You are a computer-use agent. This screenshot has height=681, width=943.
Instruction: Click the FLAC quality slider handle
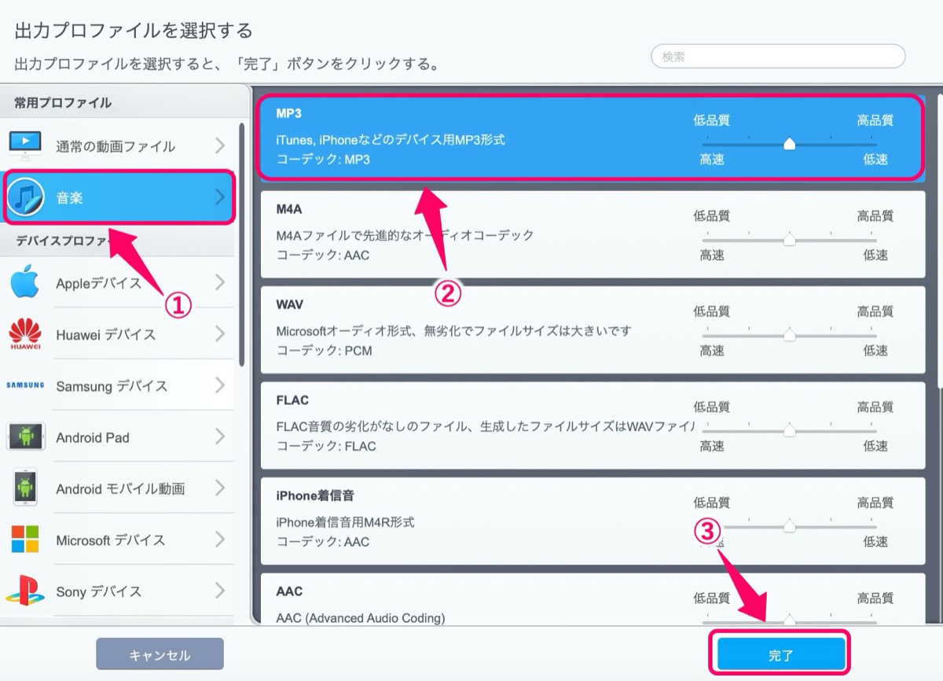click(790, 430)
